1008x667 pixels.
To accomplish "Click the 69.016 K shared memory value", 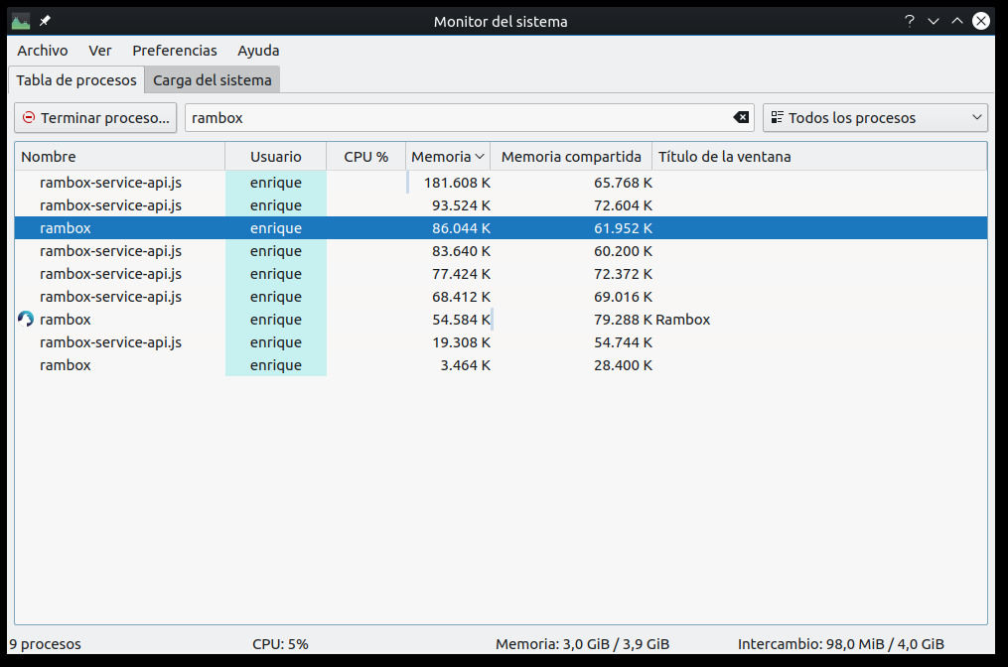I will 623,296.
